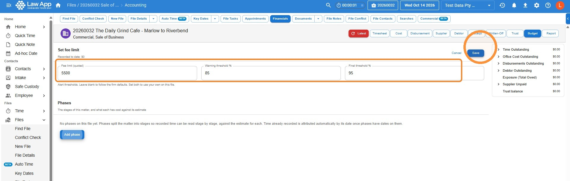This screenshot has width=570, height=181.
Task: Click the Latest refresh button
Action: point(359,33)
